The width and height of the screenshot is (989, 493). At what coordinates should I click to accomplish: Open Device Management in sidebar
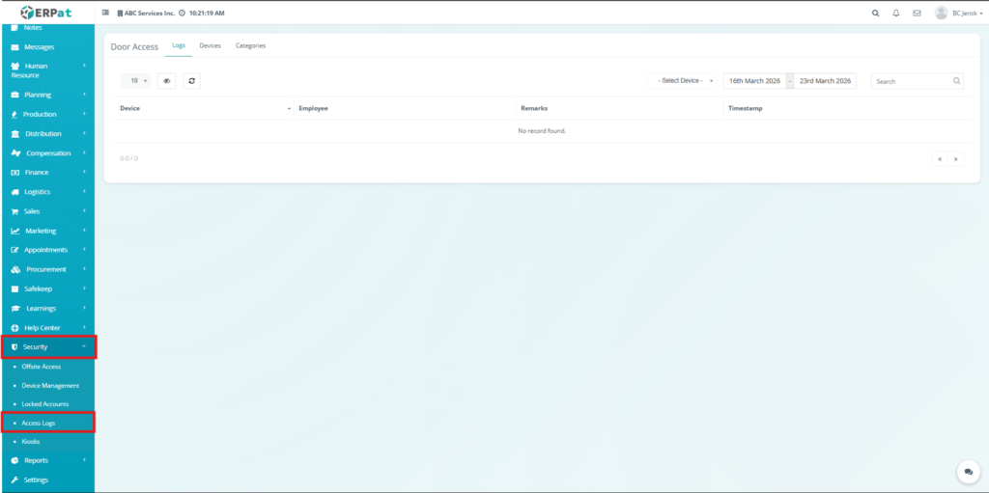coord(50,385)
